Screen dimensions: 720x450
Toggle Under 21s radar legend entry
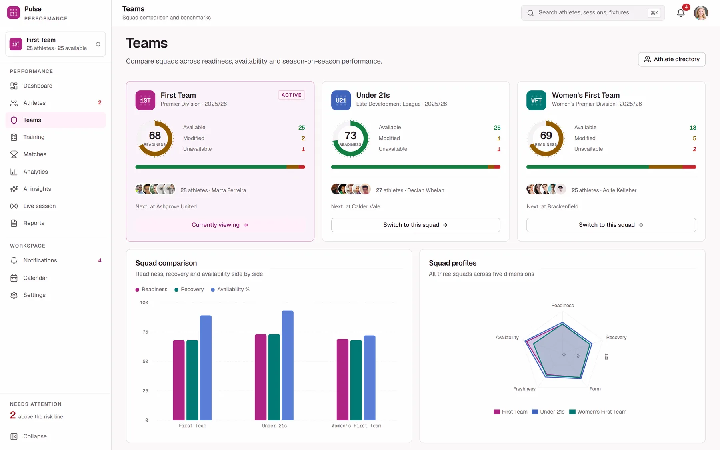click(x=548, y=412)
